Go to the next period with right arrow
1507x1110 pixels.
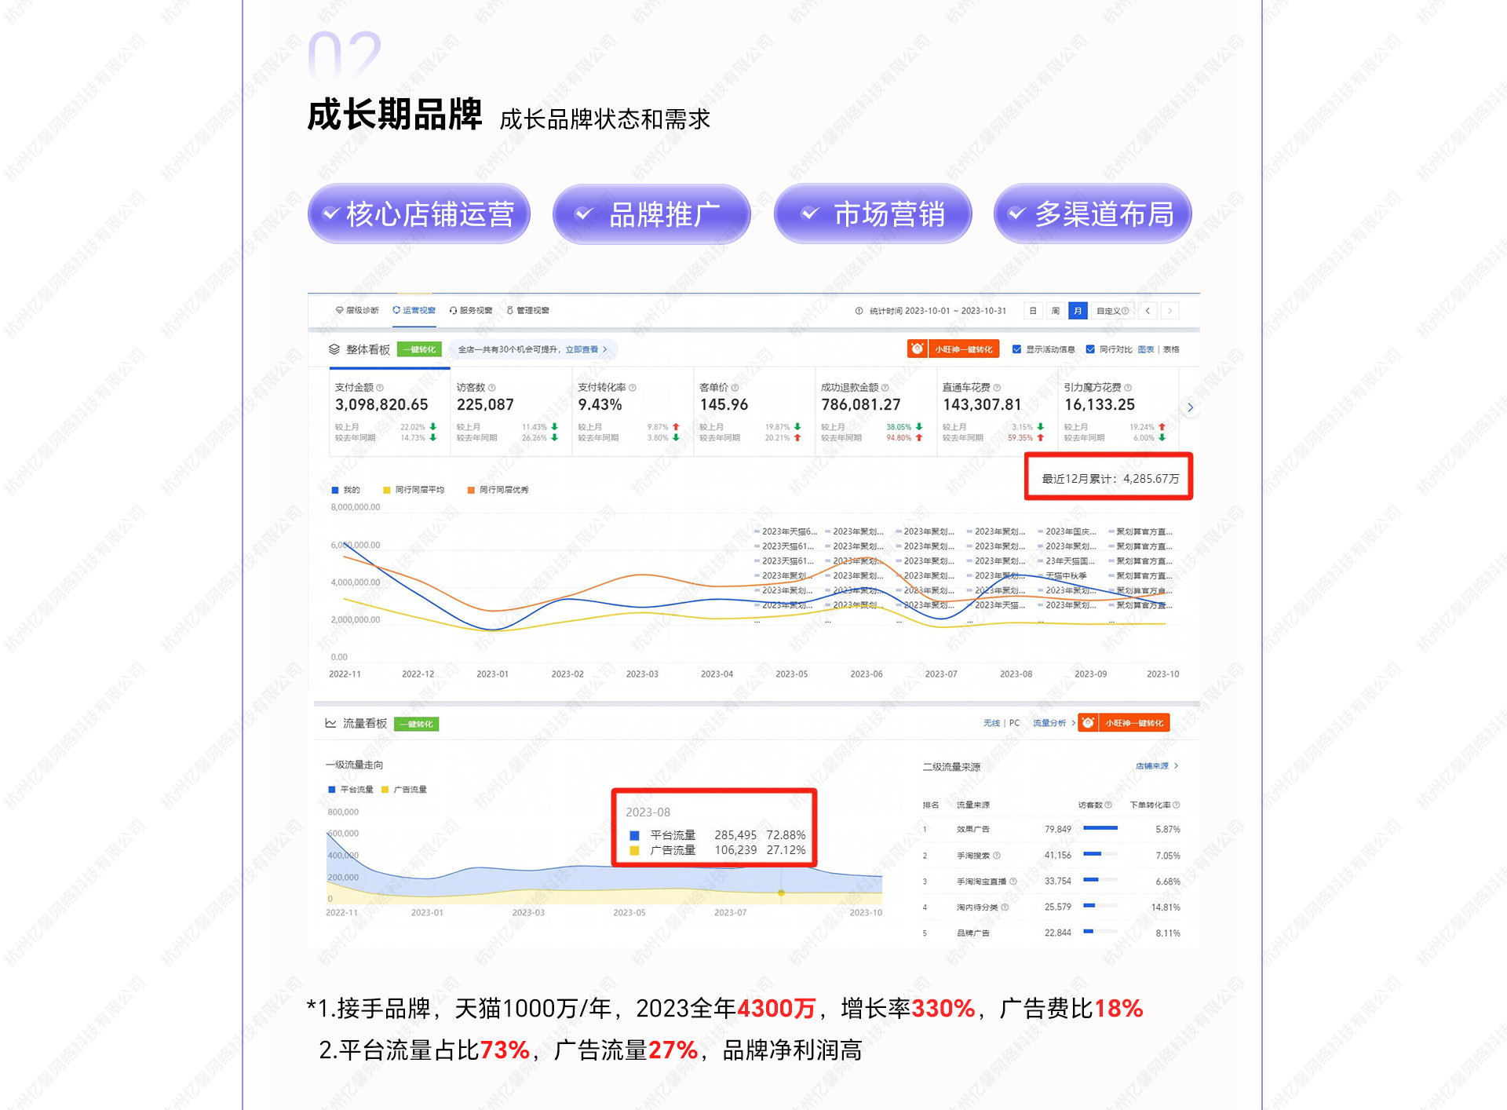point(1169,311)
